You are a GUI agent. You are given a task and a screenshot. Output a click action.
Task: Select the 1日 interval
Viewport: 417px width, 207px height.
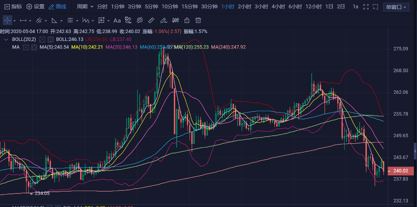[x=329, y=7]
